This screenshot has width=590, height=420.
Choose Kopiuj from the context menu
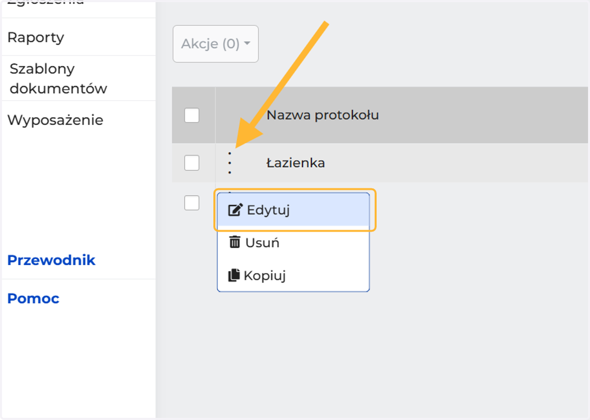(294, 275)
